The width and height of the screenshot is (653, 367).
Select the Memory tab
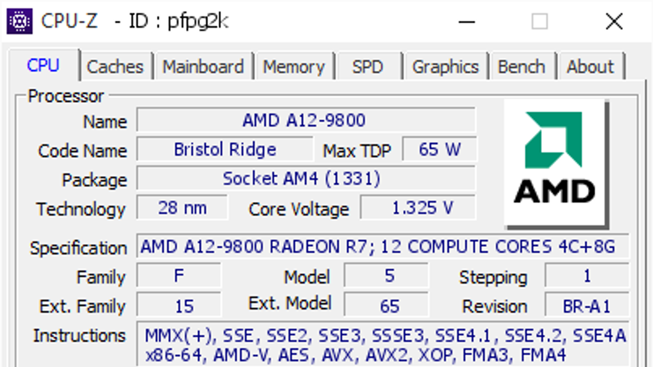(x=293, y=67)
